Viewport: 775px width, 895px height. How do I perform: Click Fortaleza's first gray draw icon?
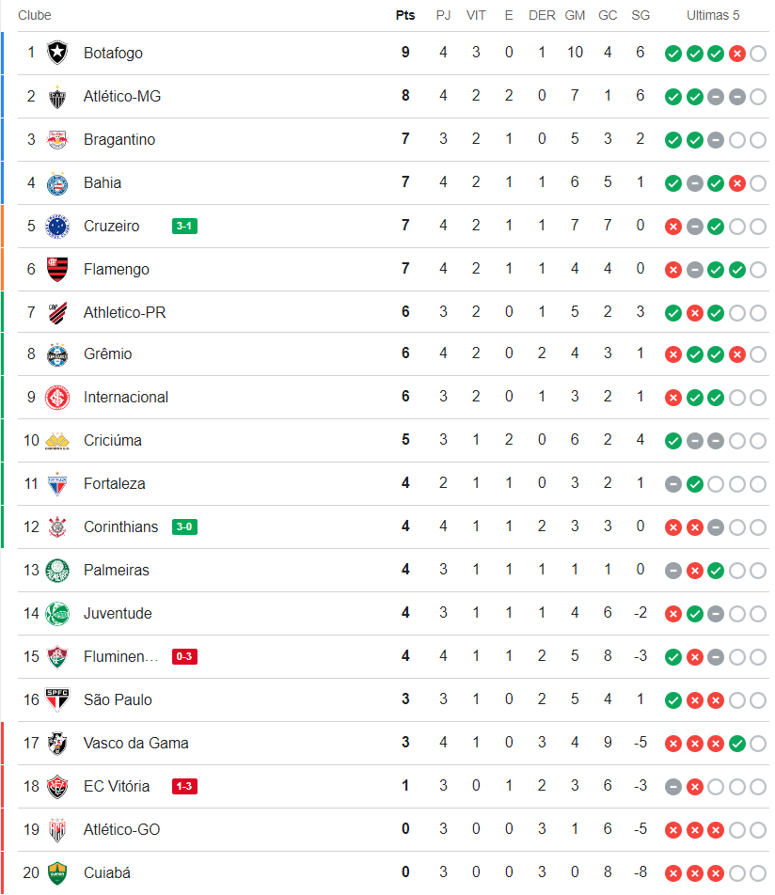673,484
